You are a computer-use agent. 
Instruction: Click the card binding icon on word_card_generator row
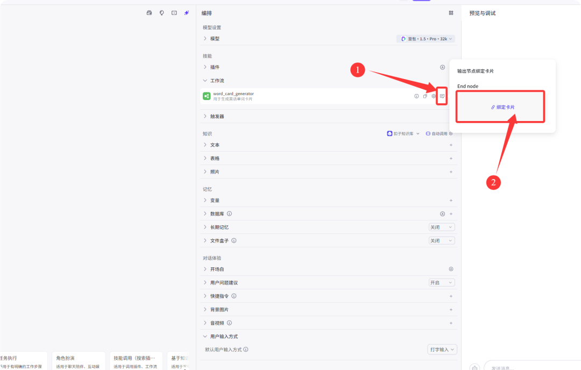442,96
